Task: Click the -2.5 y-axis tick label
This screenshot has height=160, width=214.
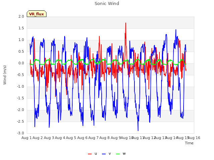Action: click(x=21, y=121)
